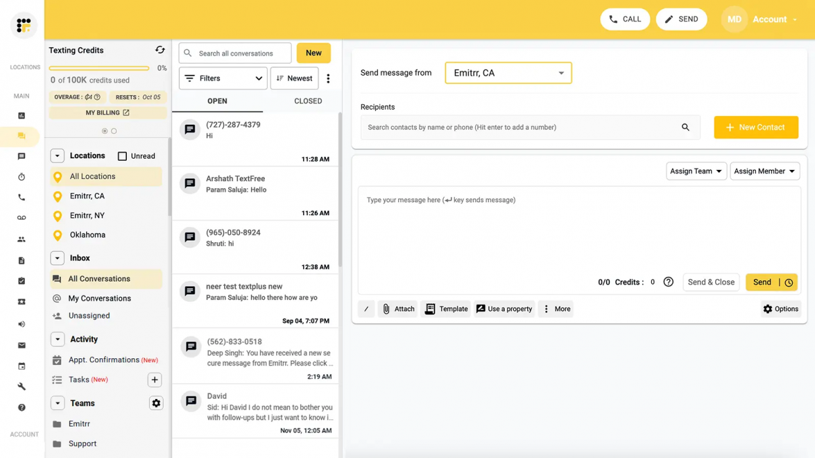The height and width of the screenshot is (458, 815).
Task: Open the calendar sidebar icon
Action: coord(22,365)
